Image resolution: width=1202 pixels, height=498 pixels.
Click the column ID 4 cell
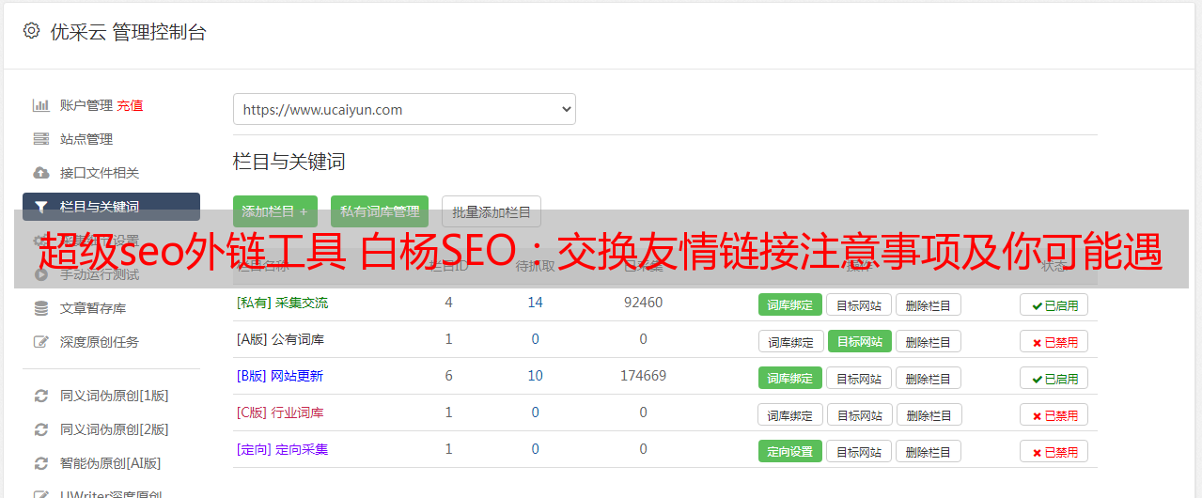point(448,303)
